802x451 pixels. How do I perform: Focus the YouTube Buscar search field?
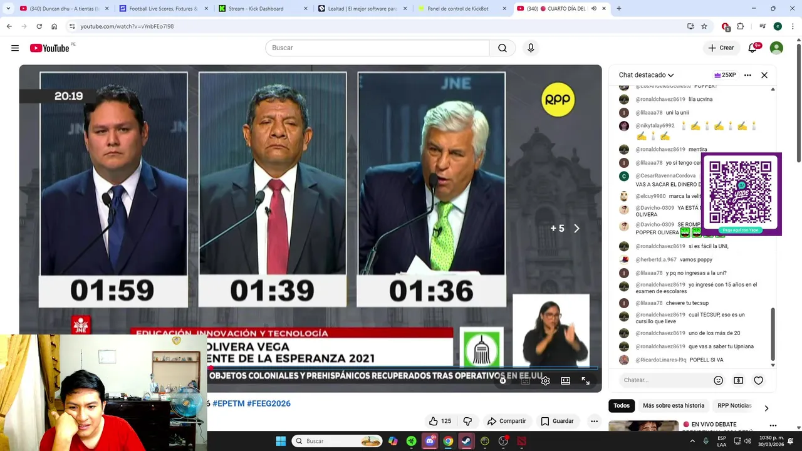(377, 48)
